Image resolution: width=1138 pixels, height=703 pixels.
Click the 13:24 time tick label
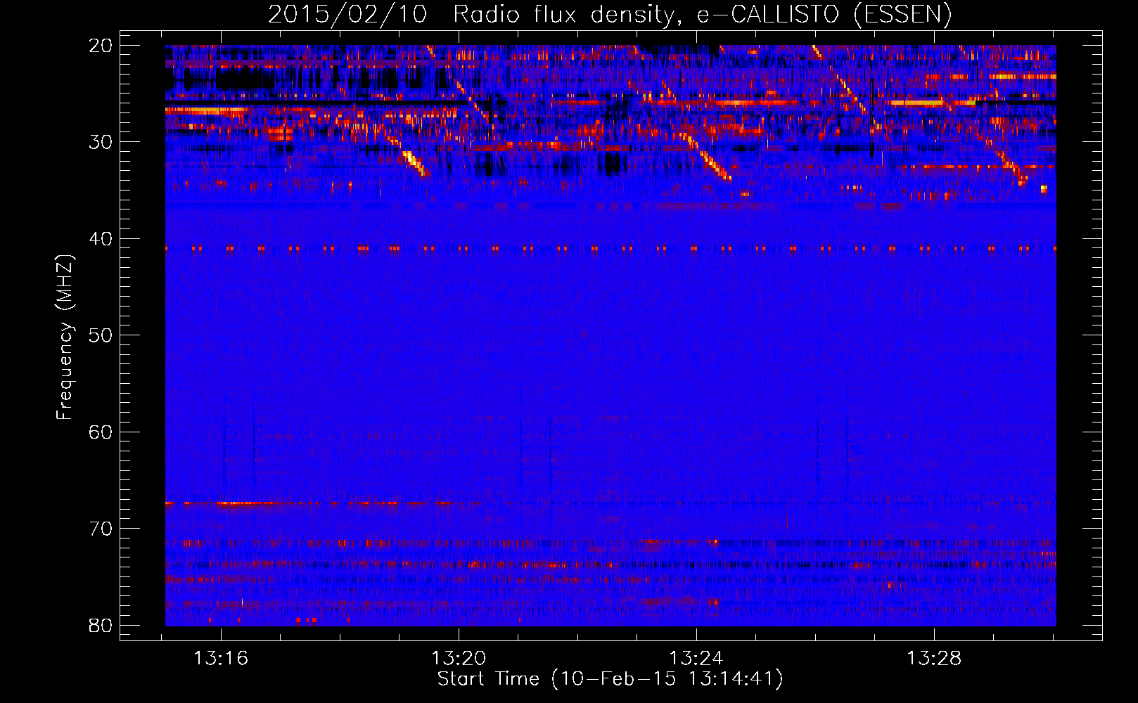click(x=696, y=659)
